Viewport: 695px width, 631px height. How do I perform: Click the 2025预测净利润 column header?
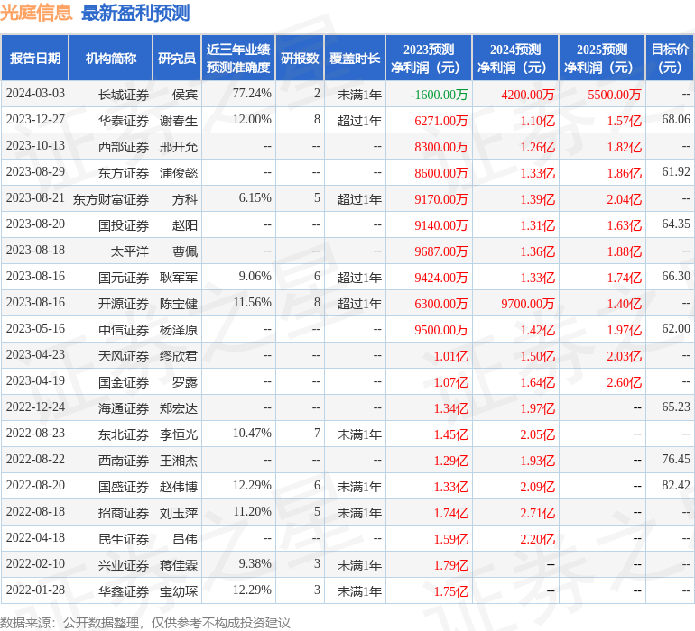point(602,59)
